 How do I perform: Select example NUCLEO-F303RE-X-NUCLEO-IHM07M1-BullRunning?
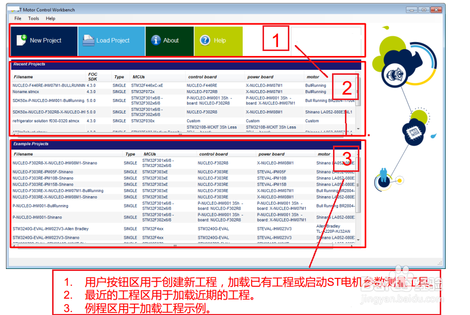(58, 191)
